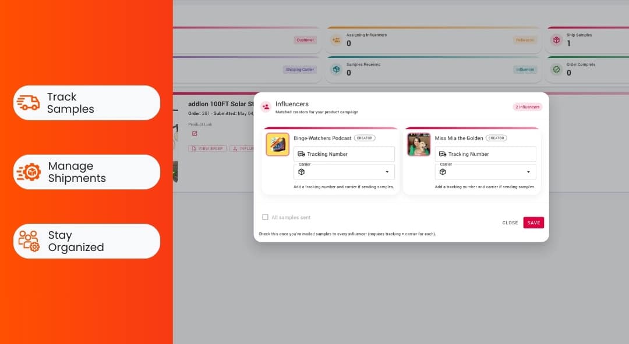Click the Ship Samples box icon
Screen dimensions: 629x344
[556, 40]
